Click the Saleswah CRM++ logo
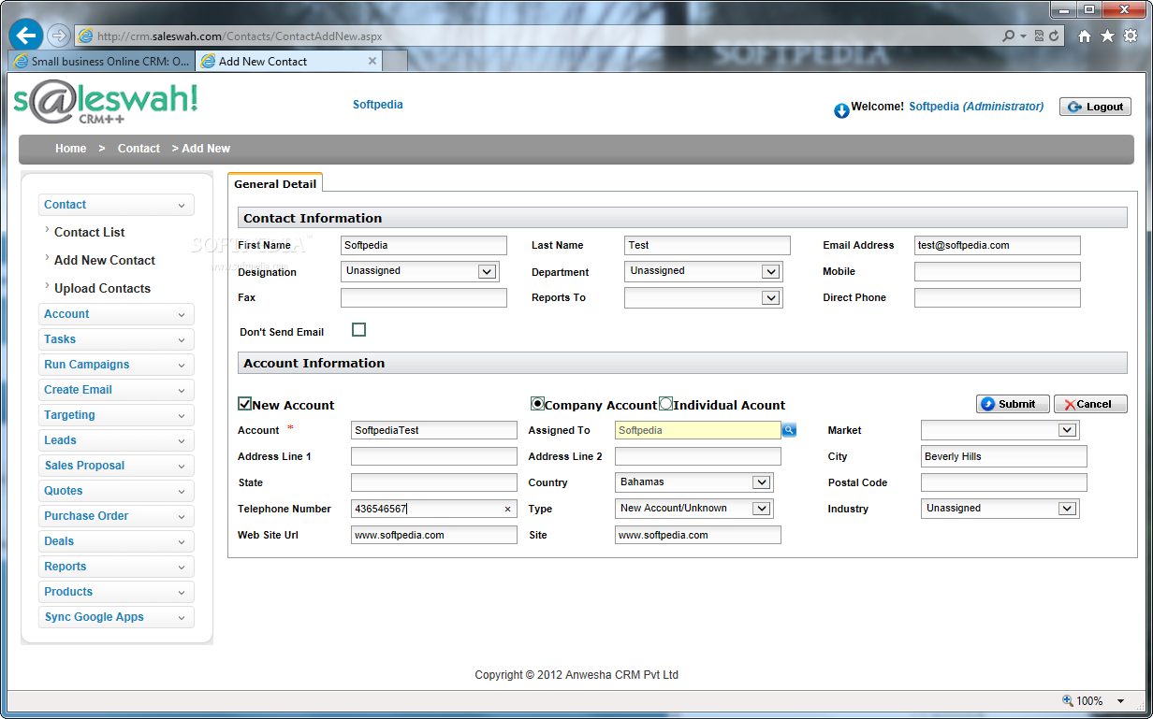The height and width of the screenshot is (719, 1153). (106, 103)
